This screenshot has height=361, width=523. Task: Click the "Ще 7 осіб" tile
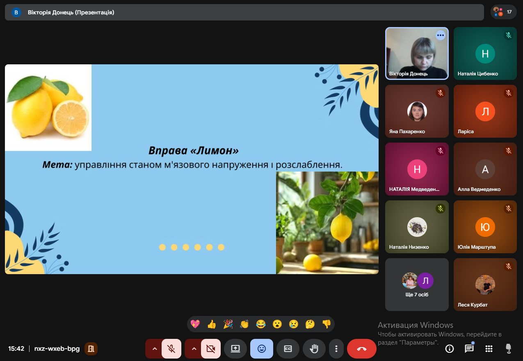(x=417, y=284)
